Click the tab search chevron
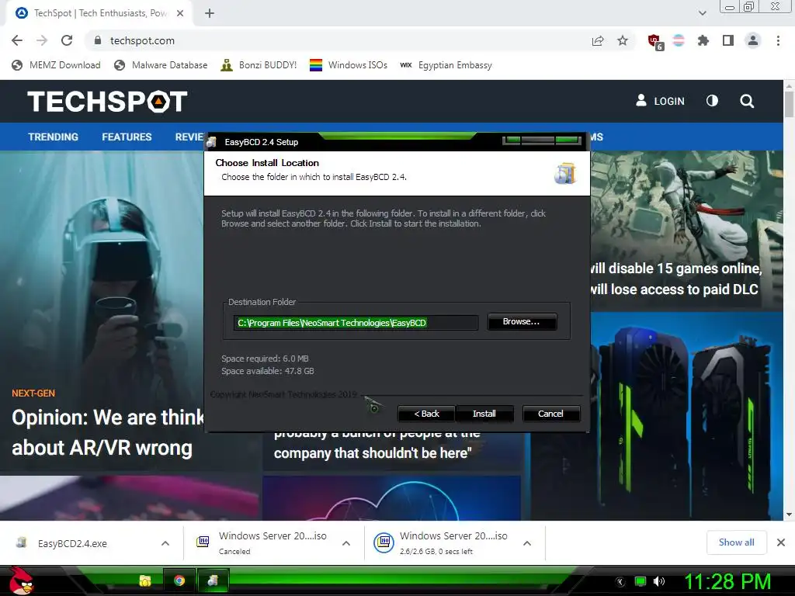 coord(702,13)
